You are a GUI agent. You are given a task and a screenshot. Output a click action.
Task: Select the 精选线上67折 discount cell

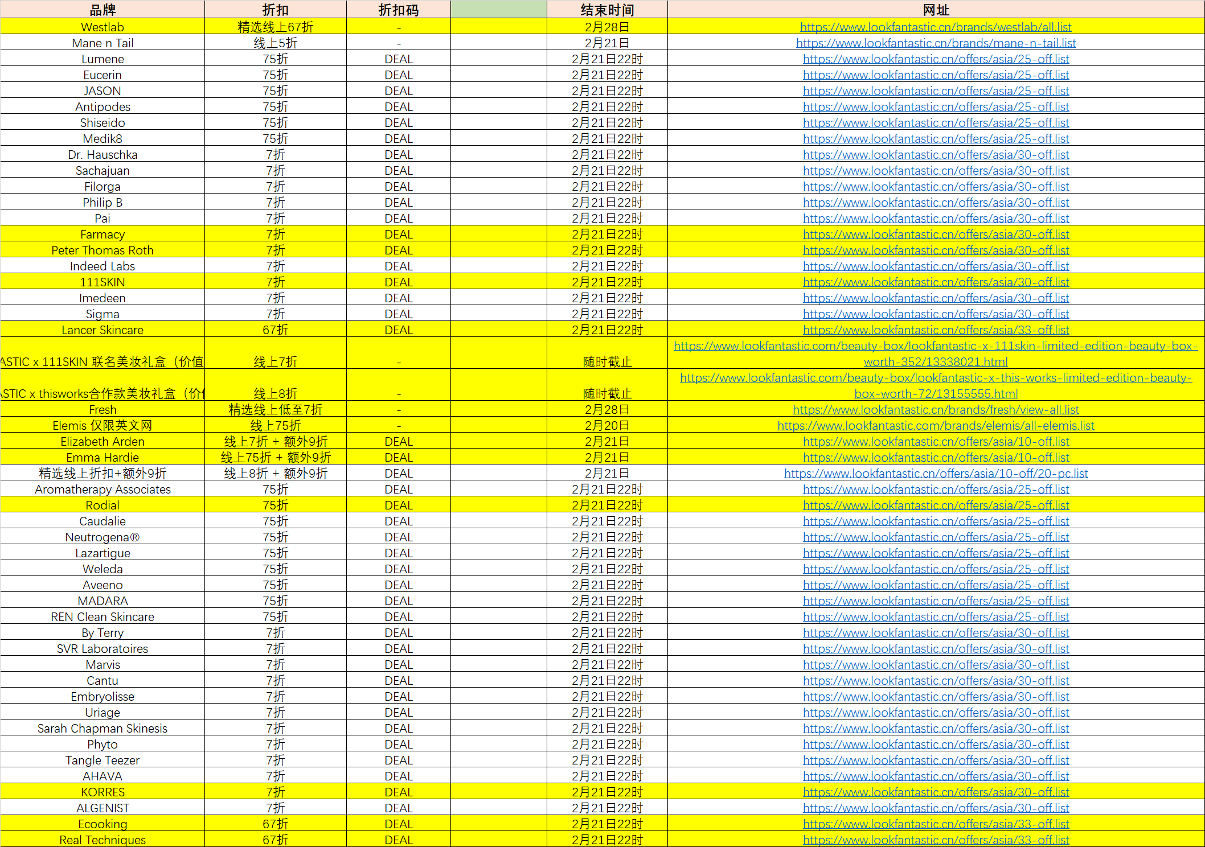(276, 27)
